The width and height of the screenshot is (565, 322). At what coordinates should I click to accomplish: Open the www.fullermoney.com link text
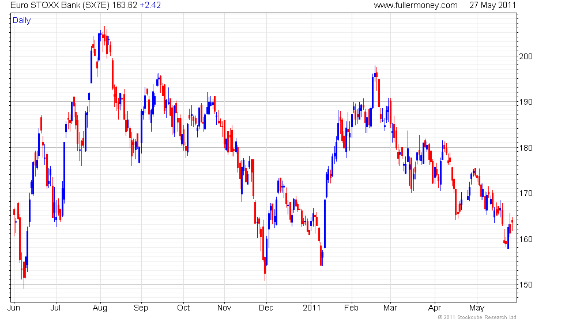click(x=416, y=5)
